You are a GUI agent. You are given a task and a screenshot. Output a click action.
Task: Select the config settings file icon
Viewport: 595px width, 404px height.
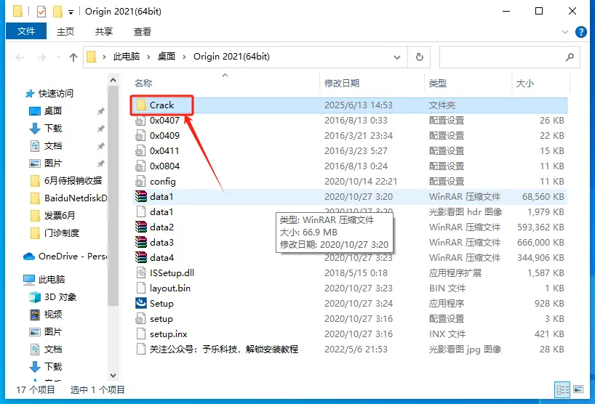pyautogui.click(x=141, y=182)
